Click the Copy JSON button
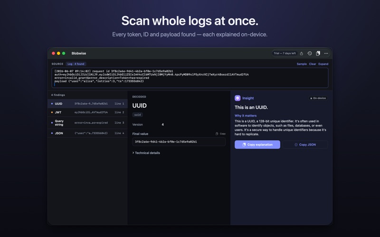This screenshot has height=237, width=380. point(305,145)
